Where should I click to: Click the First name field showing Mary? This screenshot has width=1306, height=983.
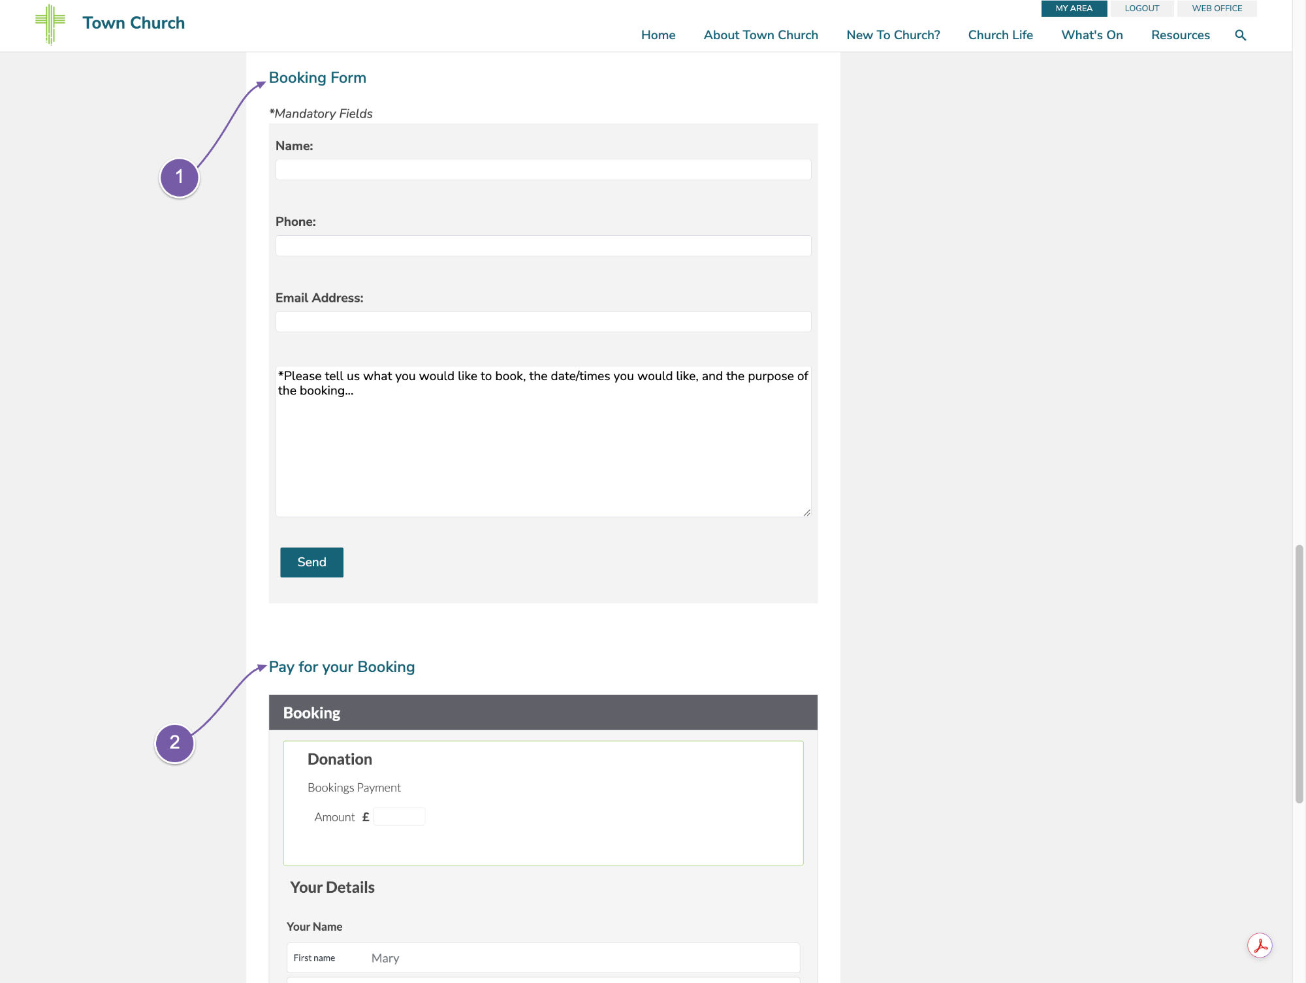(x=543, y=958)
